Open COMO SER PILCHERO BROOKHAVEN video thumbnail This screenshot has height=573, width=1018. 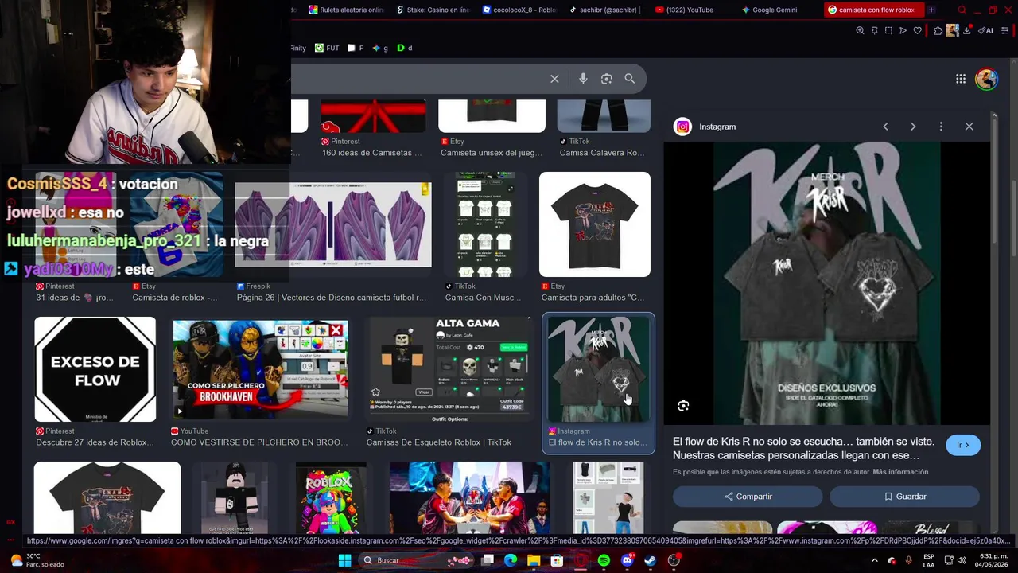pos(260,369)
